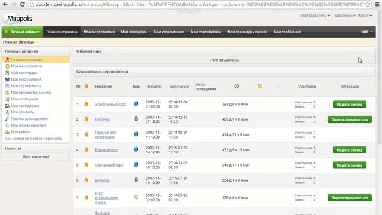Viewport: 382px width, 215px height.
Task: Open the Преподаватель role dropdown
Action: click(x=315, y=16)
